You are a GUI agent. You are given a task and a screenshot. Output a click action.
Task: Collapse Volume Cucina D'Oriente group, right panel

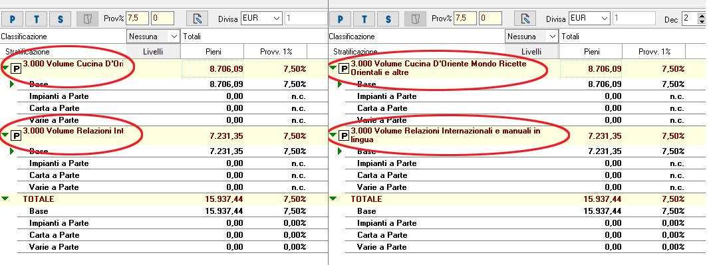pos(333,68)
